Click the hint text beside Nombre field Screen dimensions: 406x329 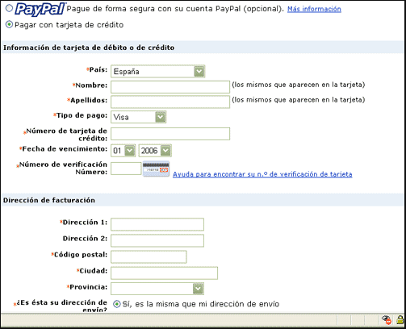pos(299,85)
